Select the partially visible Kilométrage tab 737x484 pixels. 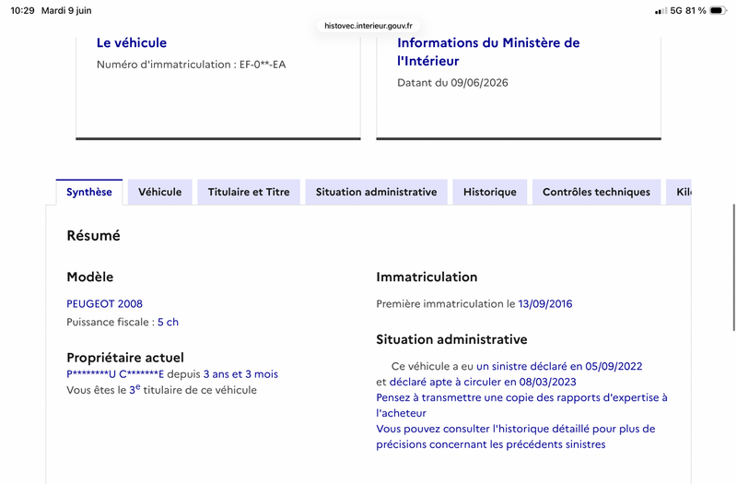click(x=679, y=192)
